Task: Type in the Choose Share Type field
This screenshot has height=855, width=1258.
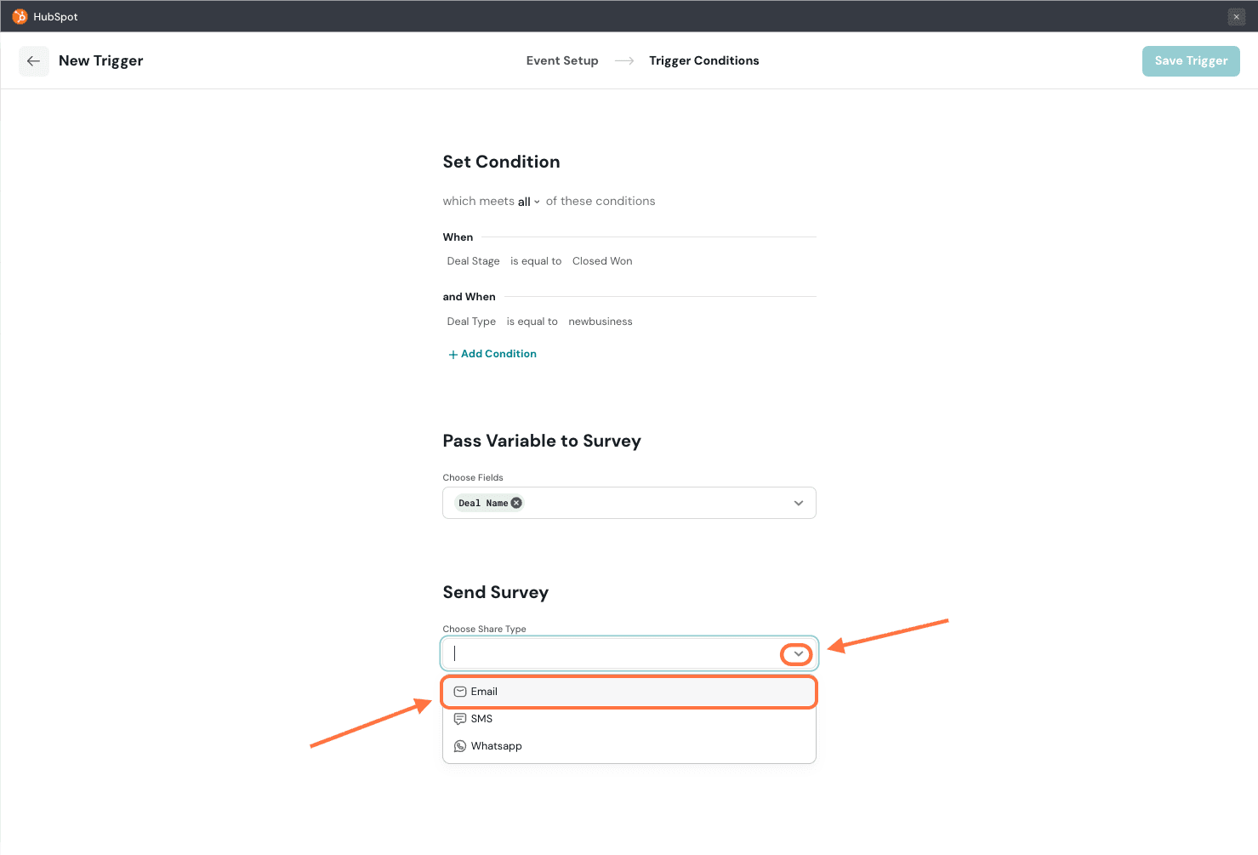Action: pos(612,653)
